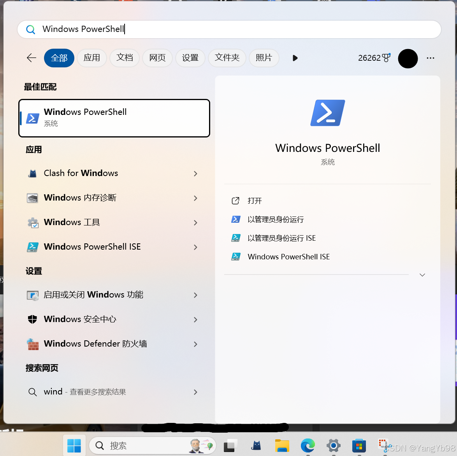Screen dimensions: 457x456
Task: Launch Microsoft Edge from taskbar
Action: pos(308,445)
